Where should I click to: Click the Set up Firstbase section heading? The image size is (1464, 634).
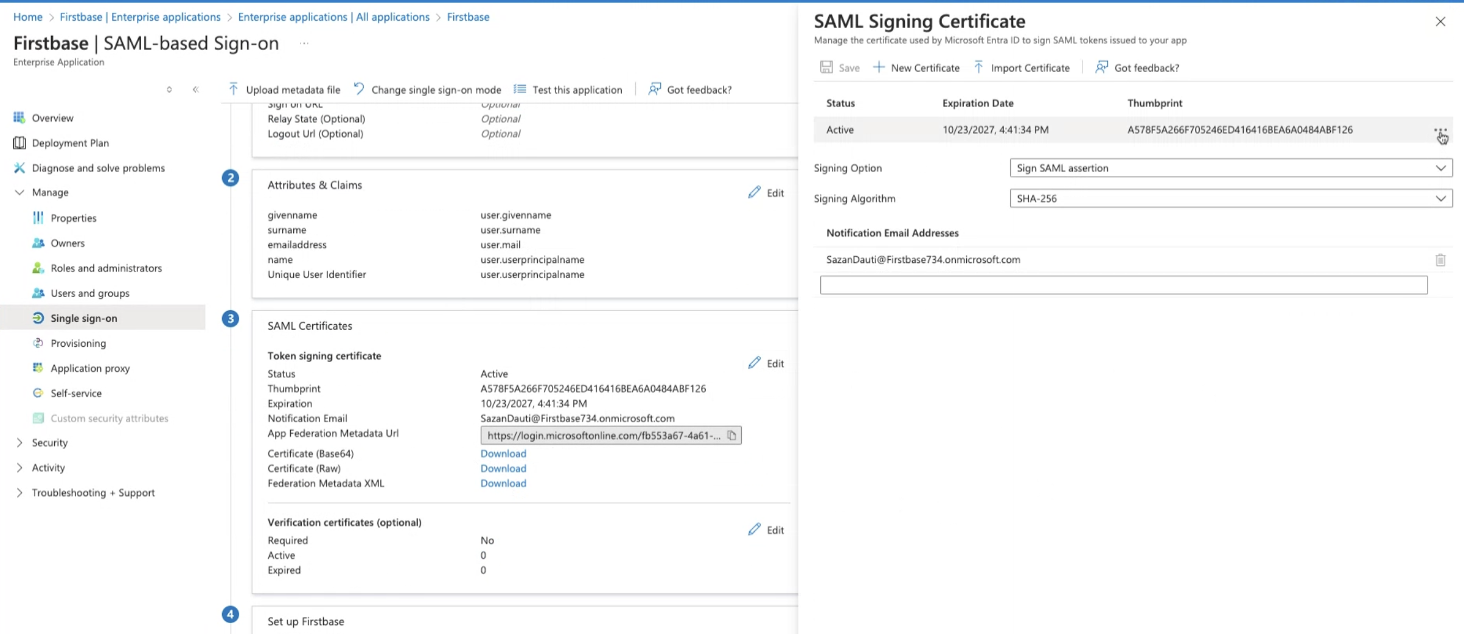[306, 621]
